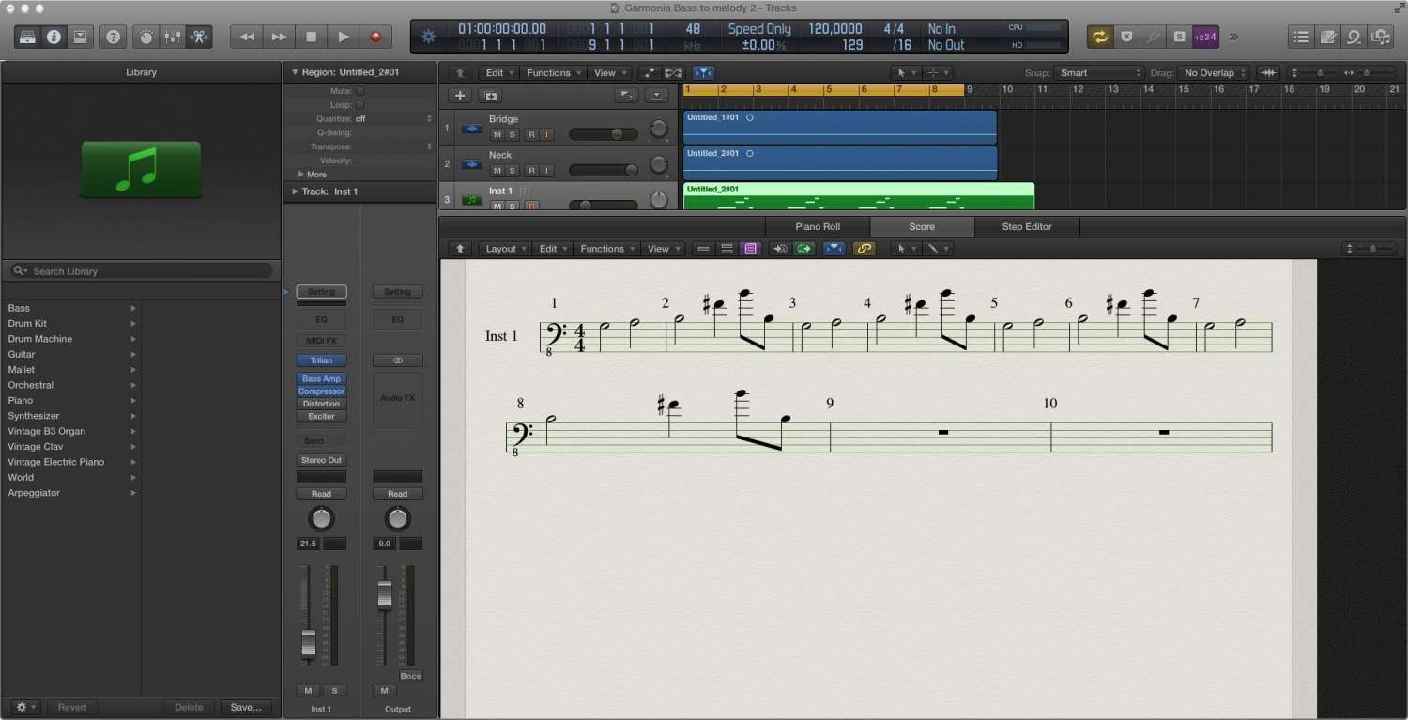Screen dimensions: 1408x720
Task: Click the Play button
Action: (x=344, y=37)
